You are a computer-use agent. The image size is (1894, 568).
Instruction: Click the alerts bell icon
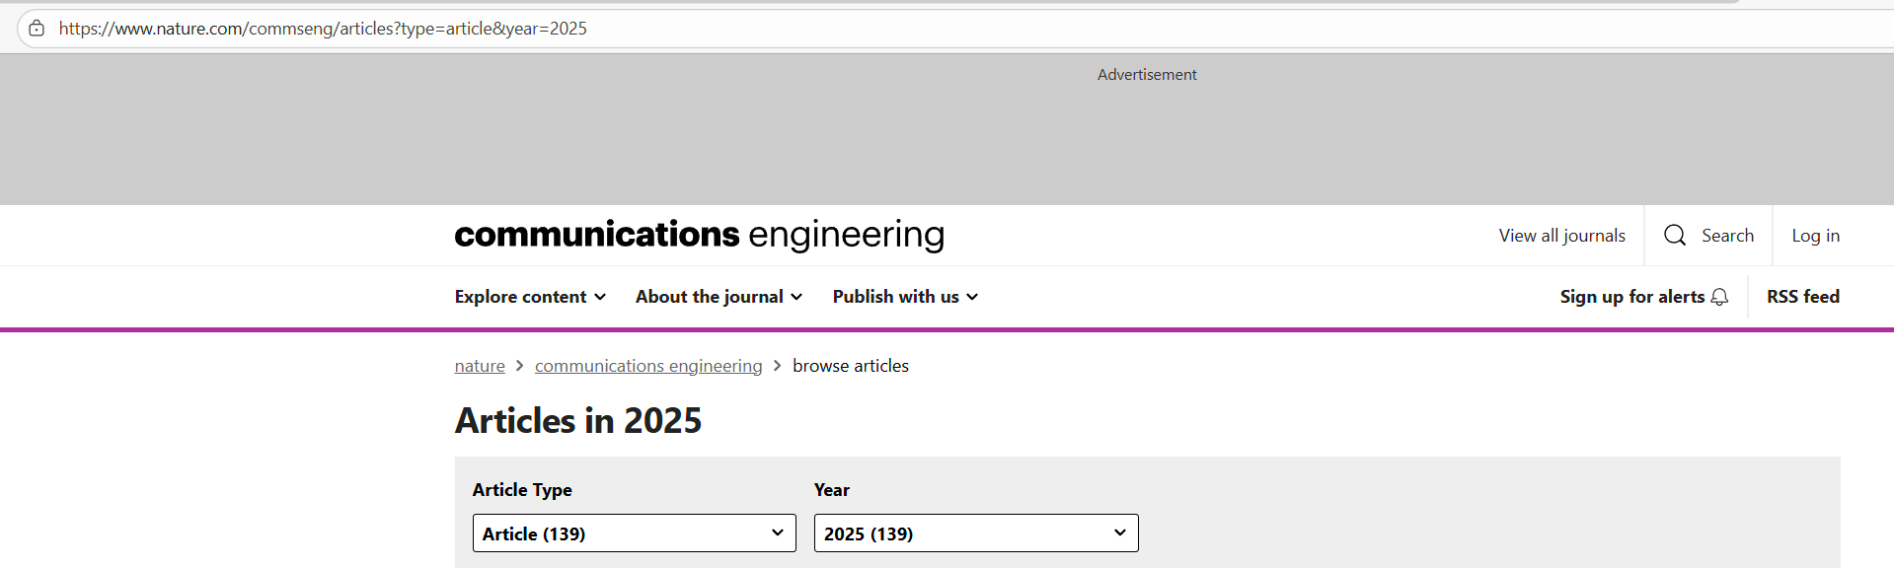tap(1719, 297)
